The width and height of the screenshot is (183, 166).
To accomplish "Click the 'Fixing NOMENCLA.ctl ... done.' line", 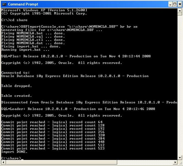I will click(33, 40).
